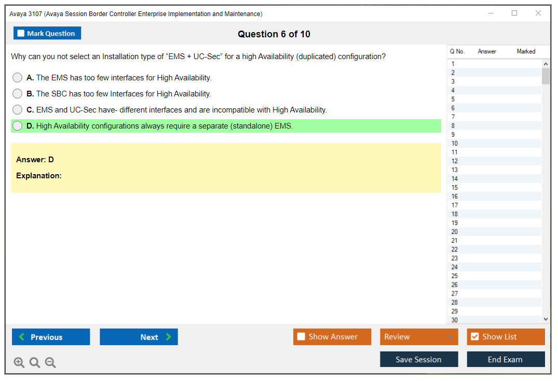Click the zoom in magnifier icon

(x=19, y=362)
